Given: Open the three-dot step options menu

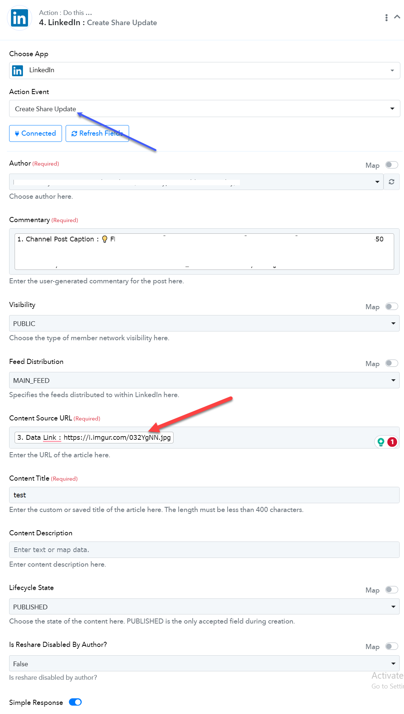Looking at the screenshot, I should (386, 18).
